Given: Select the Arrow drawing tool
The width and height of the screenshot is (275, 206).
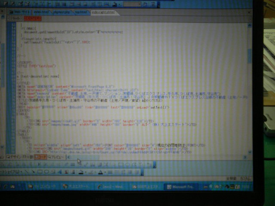Looking at the screenshot, I should [x=33, y=172].
